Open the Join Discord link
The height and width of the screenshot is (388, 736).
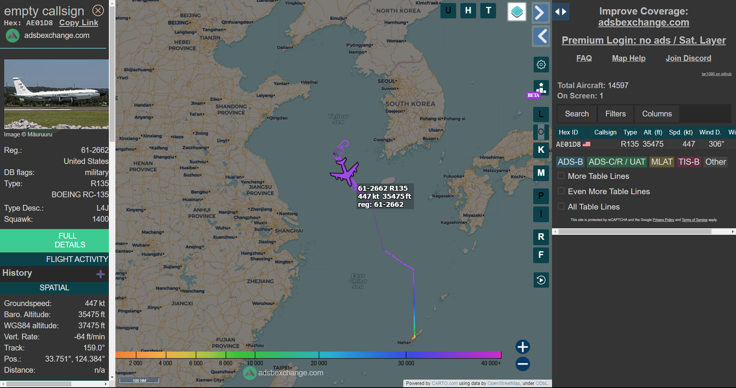(688, 58)
